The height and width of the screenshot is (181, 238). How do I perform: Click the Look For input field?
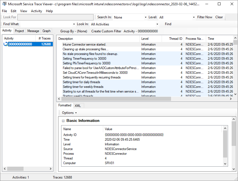(55, 17)
